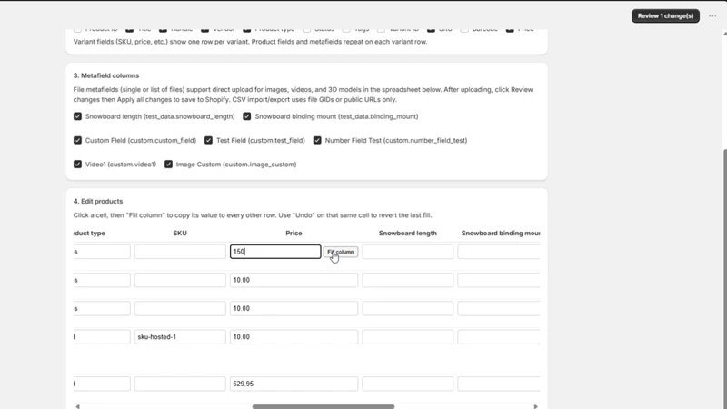Click Snowboard length field in the 629.95 row
The width and height of the screenshot is (727, 409).
tap(407, 384)
